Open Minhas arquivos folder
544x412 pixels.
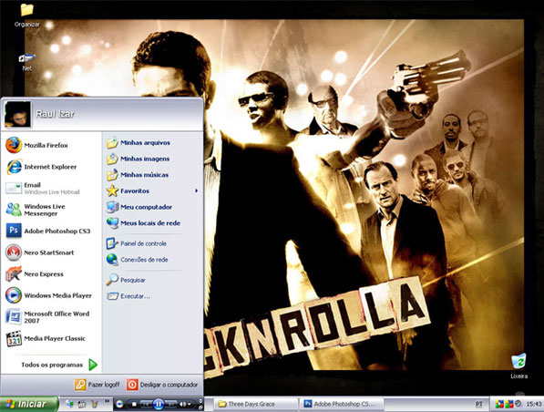coord(139,143)
